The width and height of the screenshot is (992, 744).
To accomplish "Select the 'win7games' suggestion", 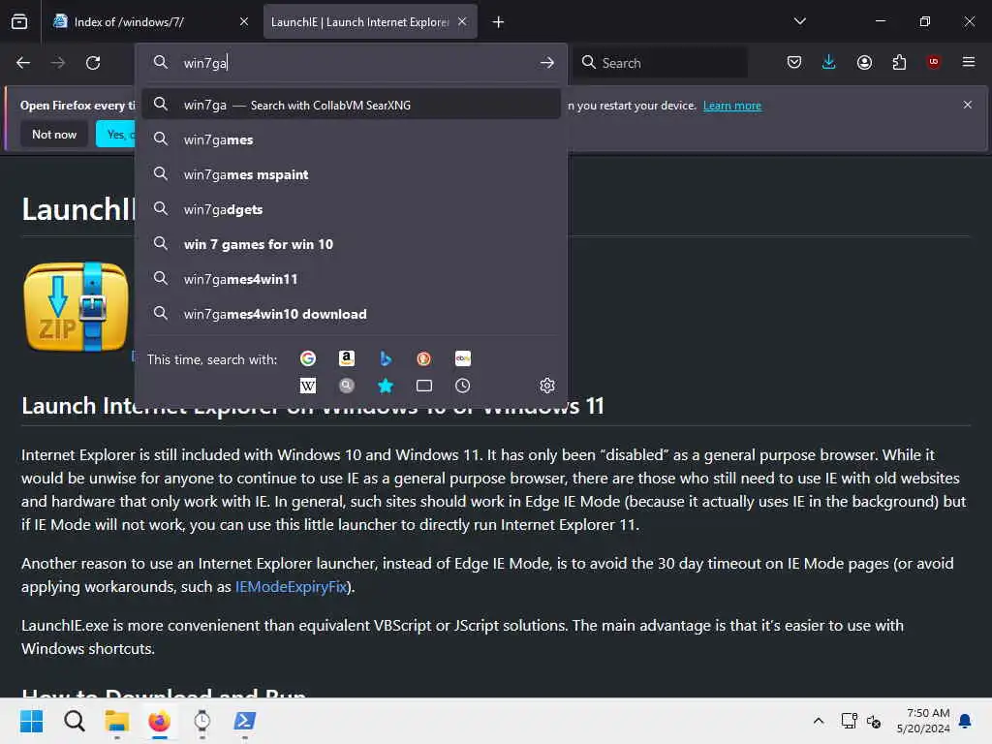I will [351, 139].
